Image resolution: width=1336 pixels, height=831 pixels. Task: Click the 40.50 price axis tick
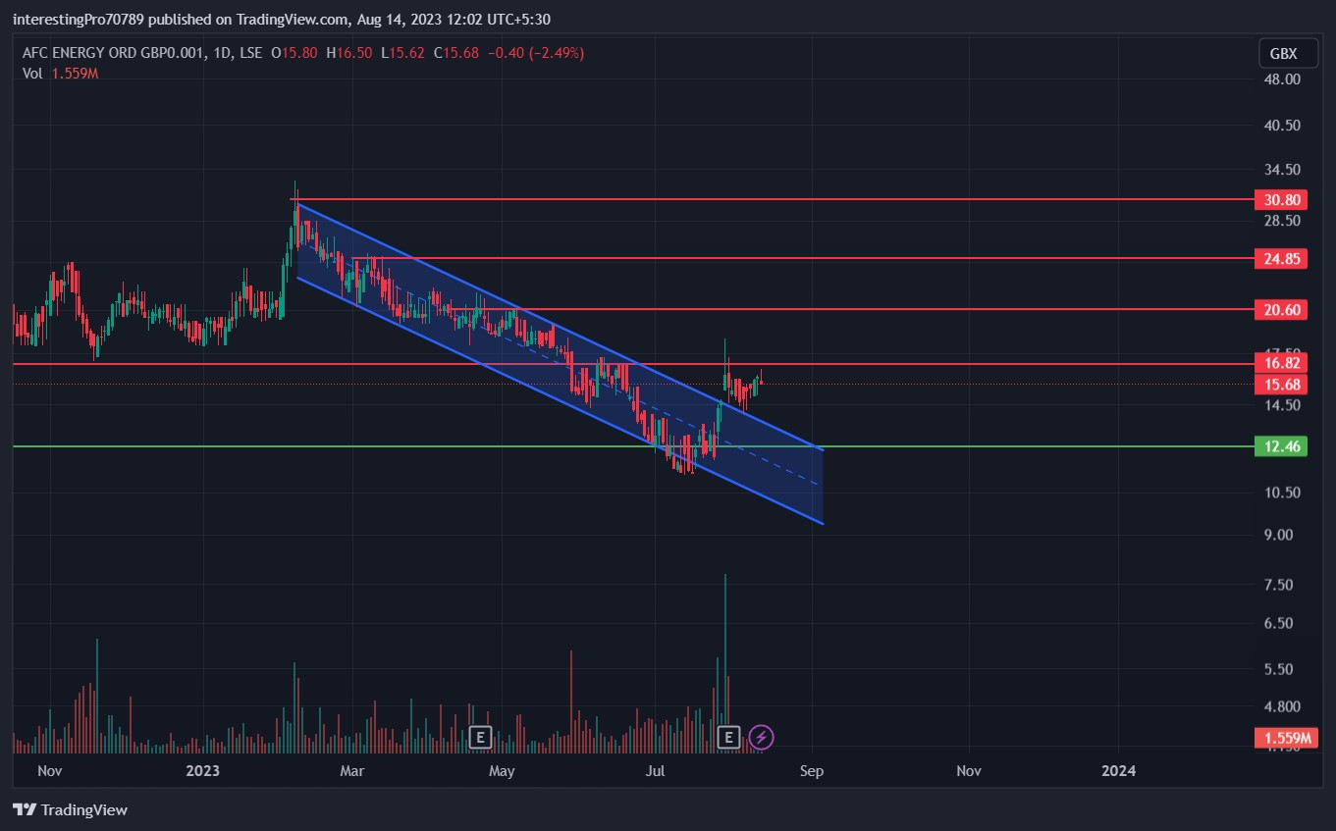point(1283,126)
